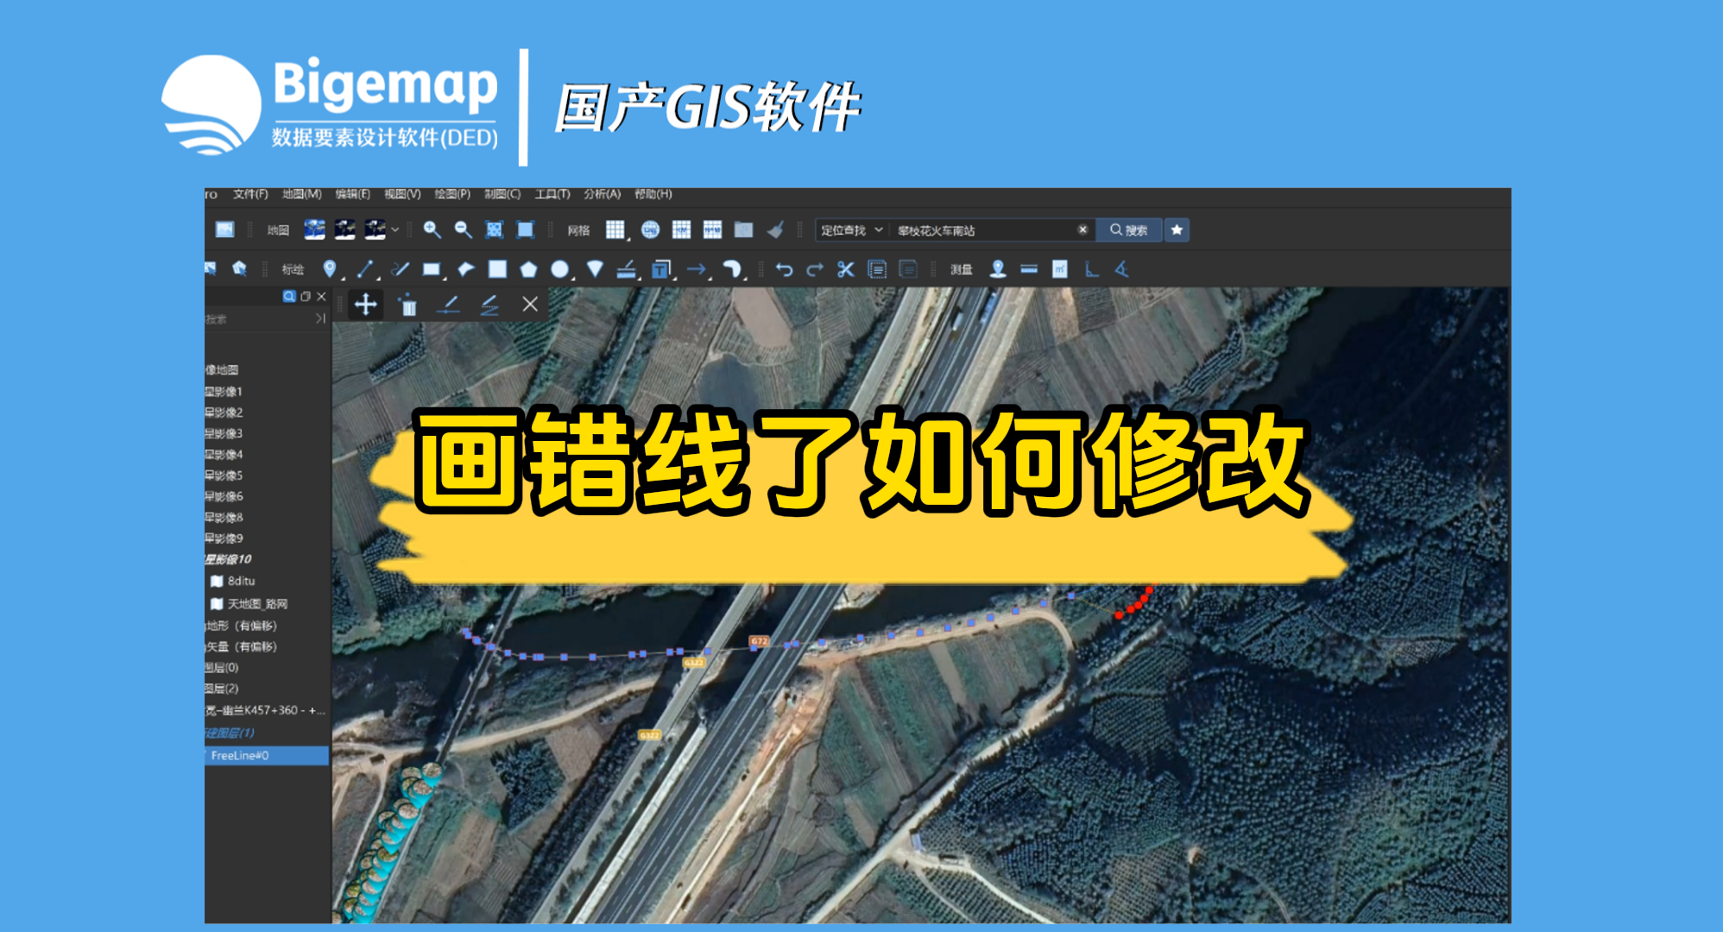The height and width of the screenshot is (932, 1723).
Task: Select the pentagon polygon drawing tool
Action: tap(528, 269)
